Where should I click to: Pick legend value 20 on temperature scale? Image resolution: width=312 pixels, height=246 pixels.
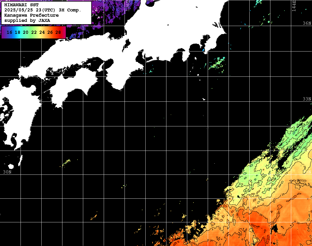point(25,33)
